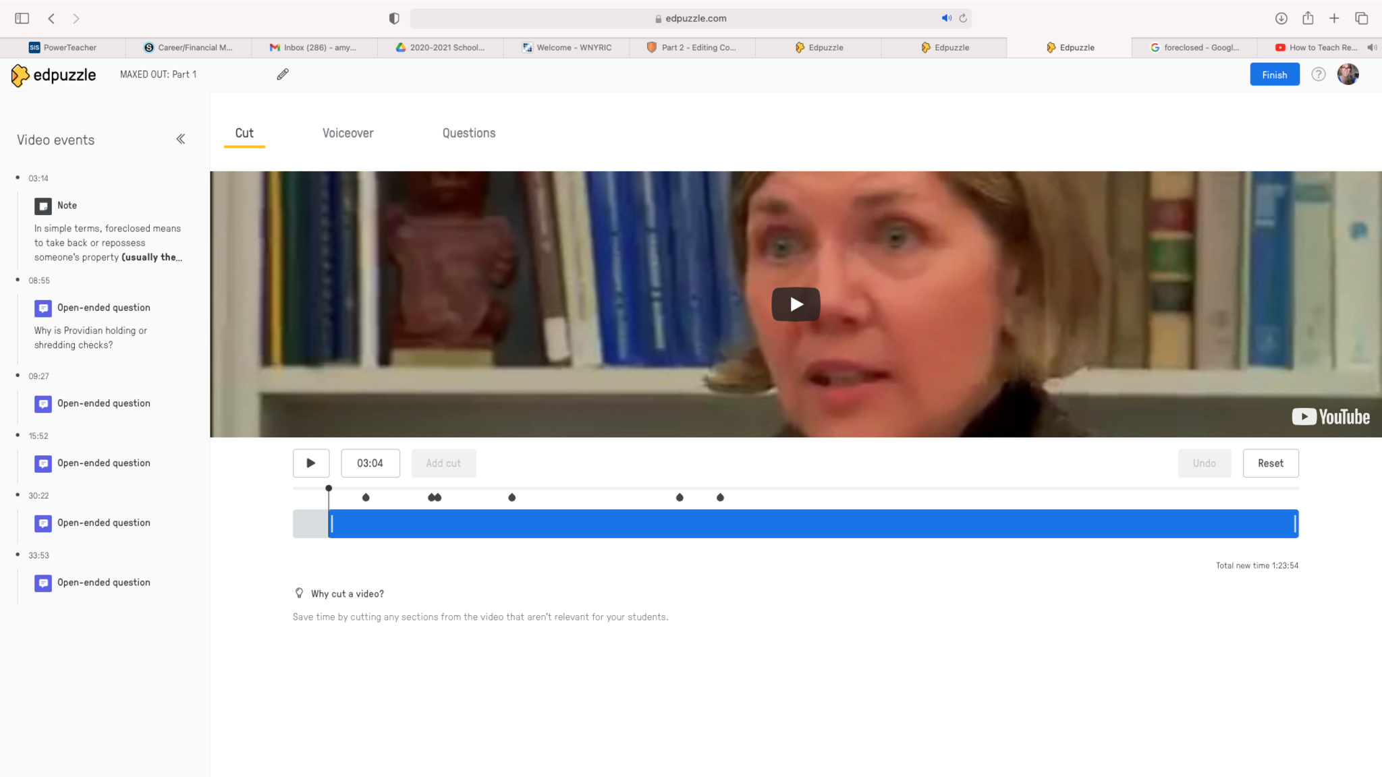Toggle Safari sidebar icon

pos(22,18)
